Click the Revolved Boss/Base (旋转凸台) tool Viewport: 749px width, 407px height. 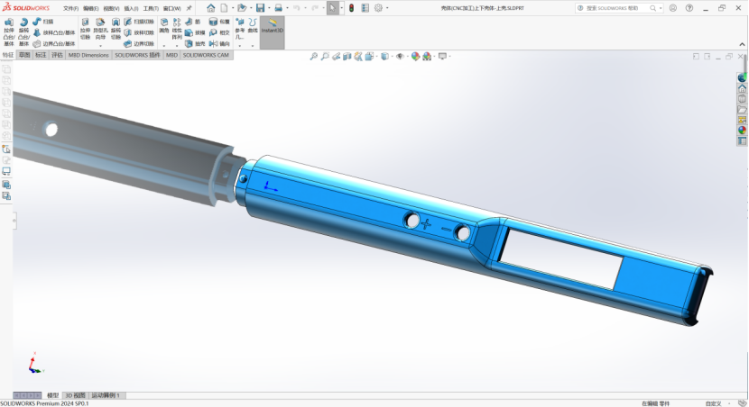pos(23,32)
